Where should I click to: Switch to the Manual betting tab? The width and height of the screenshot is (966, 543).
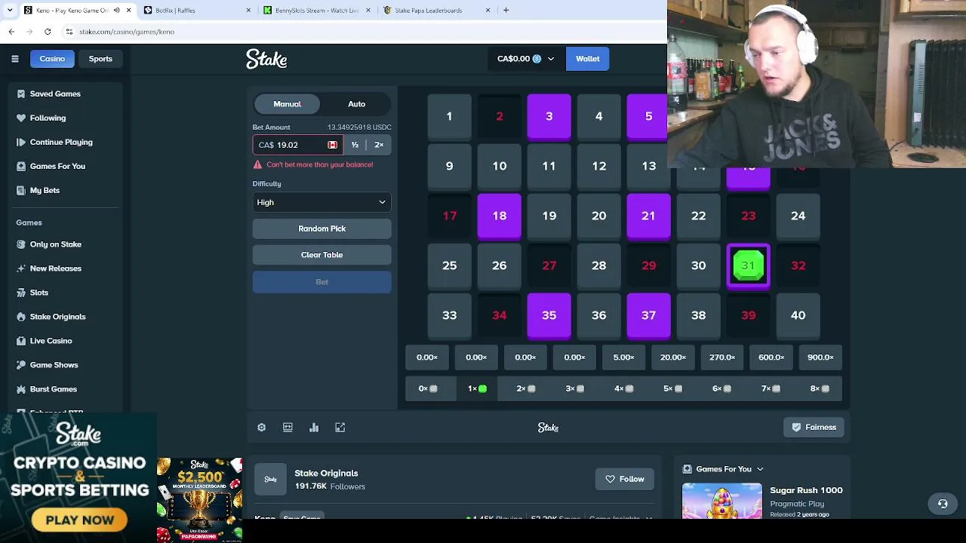pos(287,104)
